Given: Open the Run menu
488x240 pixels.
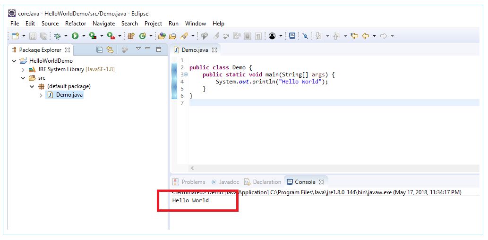Looking at the screenshot, I should (x=174, y=24).
